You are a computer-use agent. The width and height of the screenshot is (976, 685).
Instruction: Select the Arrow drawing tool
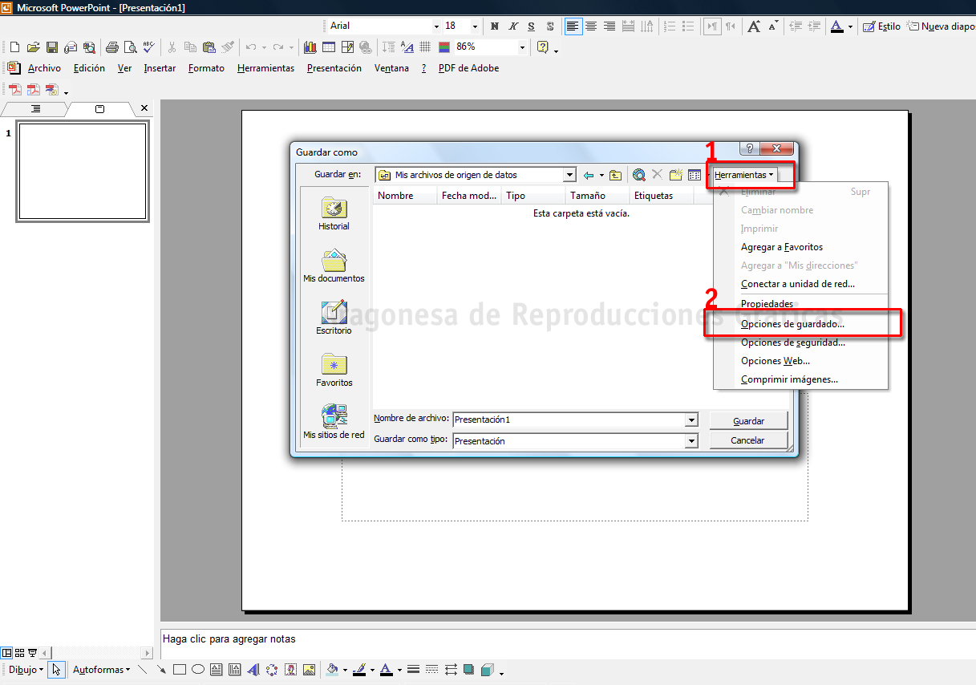click(x=161, y=669)
